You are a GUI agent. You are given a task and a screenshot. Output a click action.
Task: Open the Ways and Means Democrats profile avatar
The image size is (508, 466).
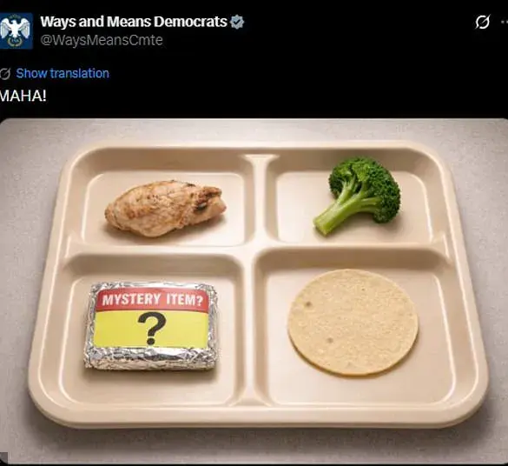[16, 30]
